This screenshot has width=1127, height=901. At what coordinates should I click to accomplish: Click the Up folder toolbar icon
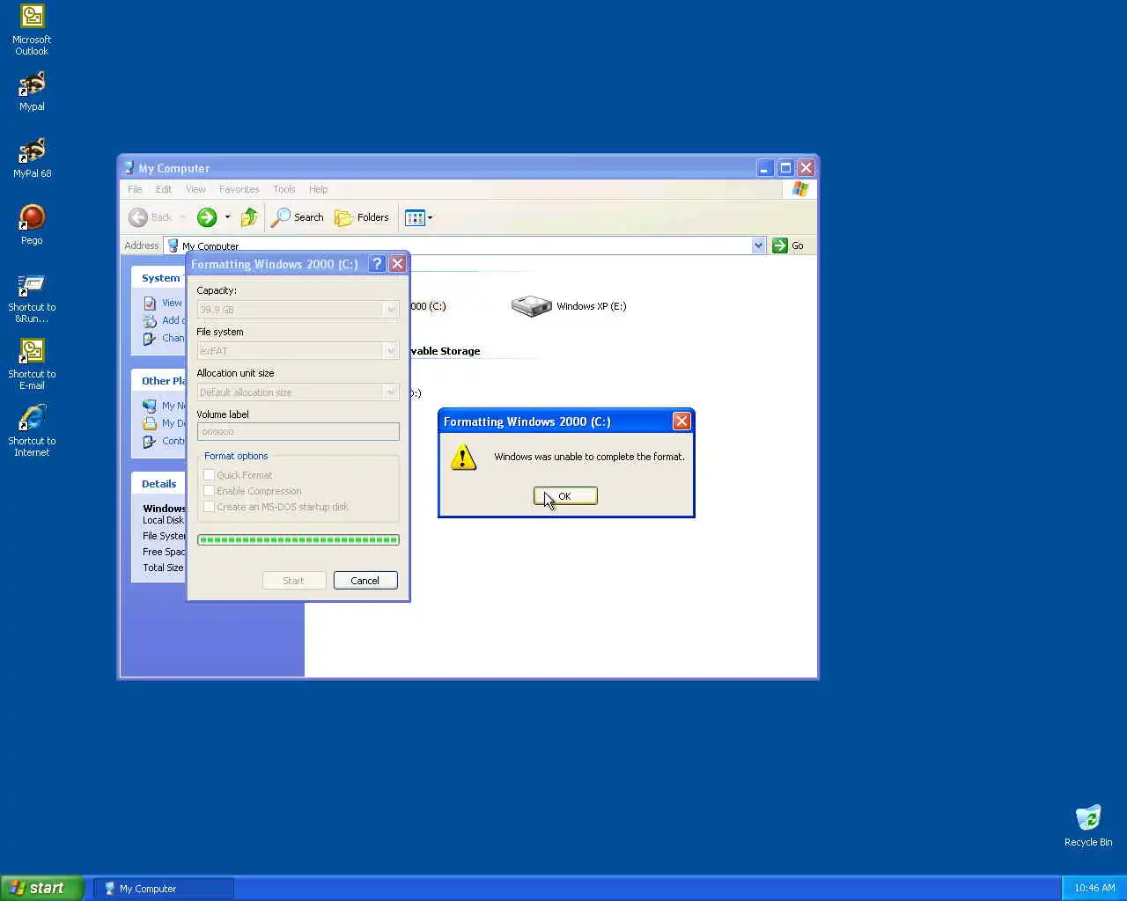point(249,217)
